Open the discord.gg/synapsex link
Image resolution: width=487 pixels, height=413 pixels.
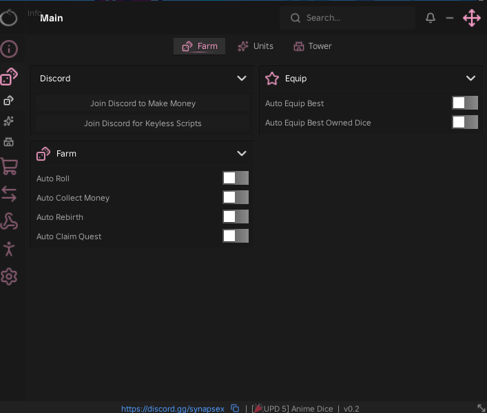[x=173, y=408]
